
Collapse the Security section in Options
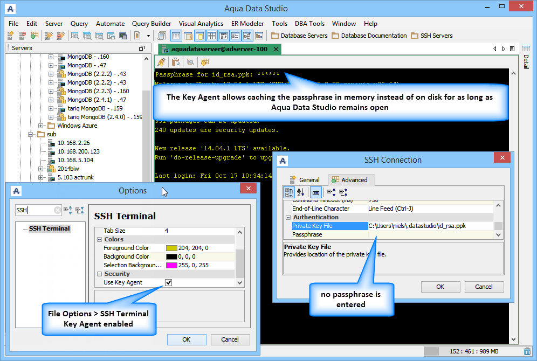pyautogui.click(x=99, y=274)
